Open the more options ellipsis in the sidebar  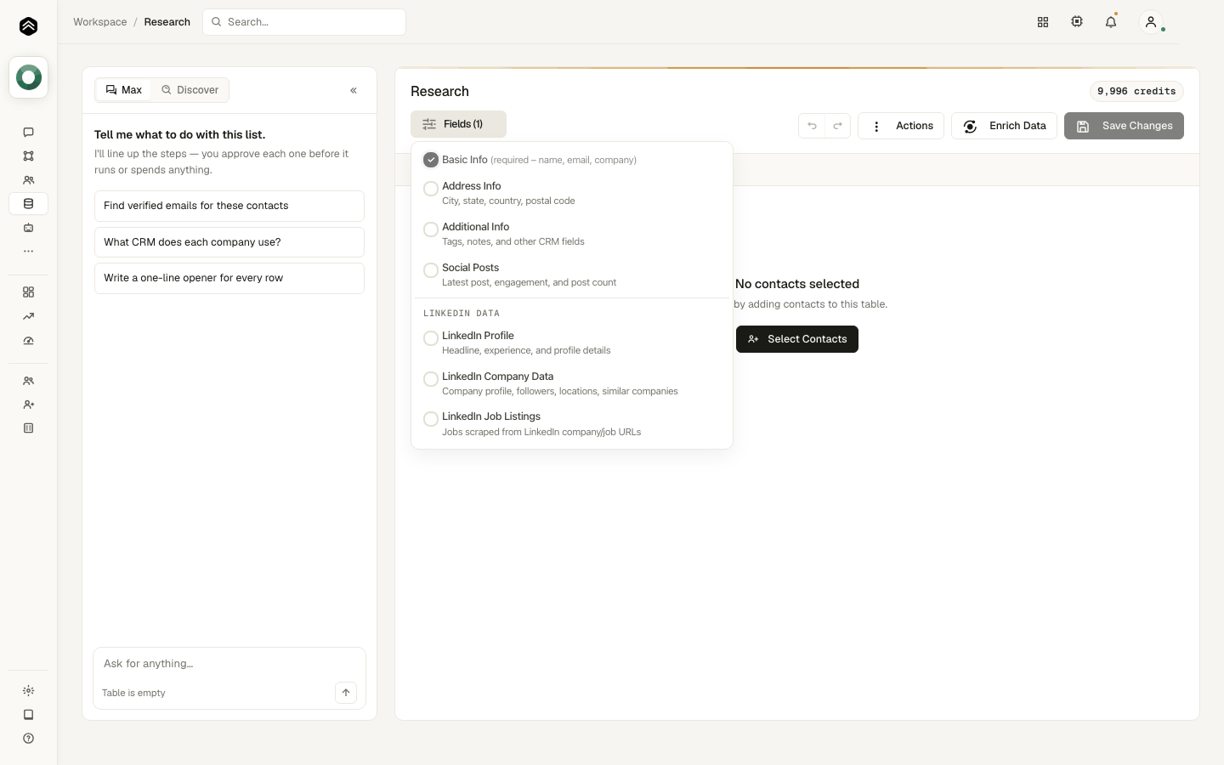click(28, 252)
